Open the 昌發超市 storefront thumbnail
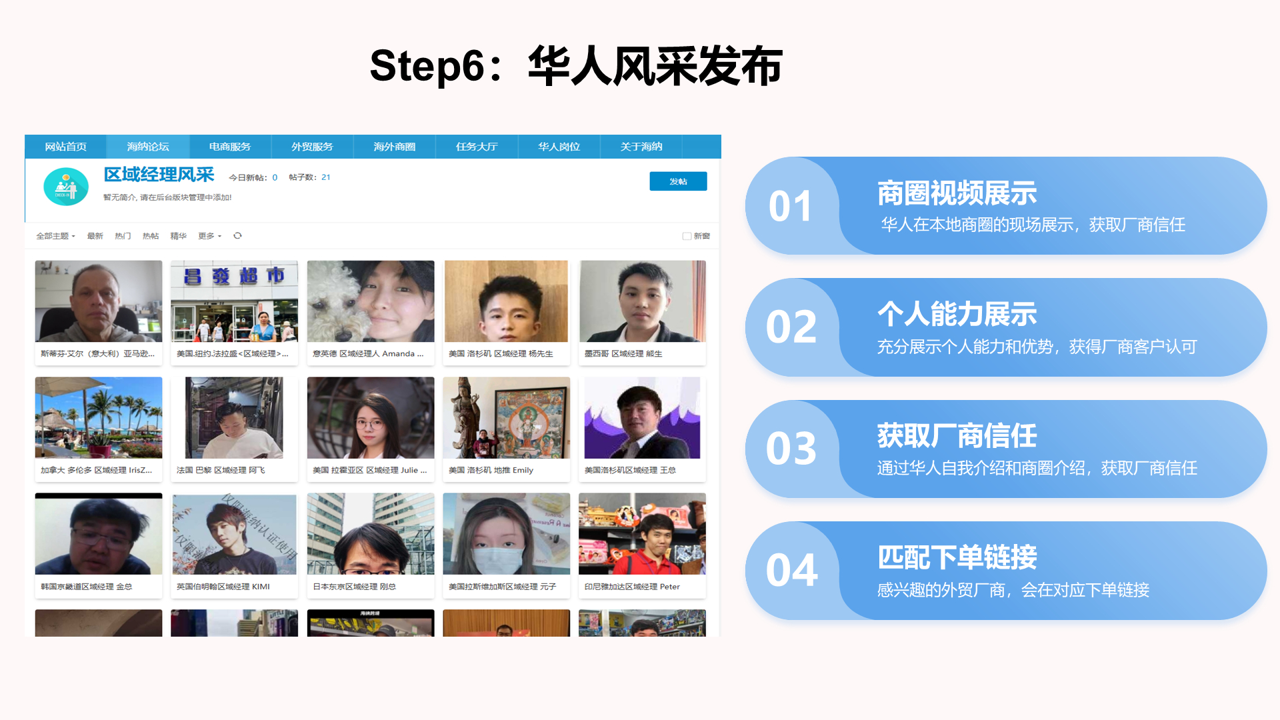 tap(234, 301)
